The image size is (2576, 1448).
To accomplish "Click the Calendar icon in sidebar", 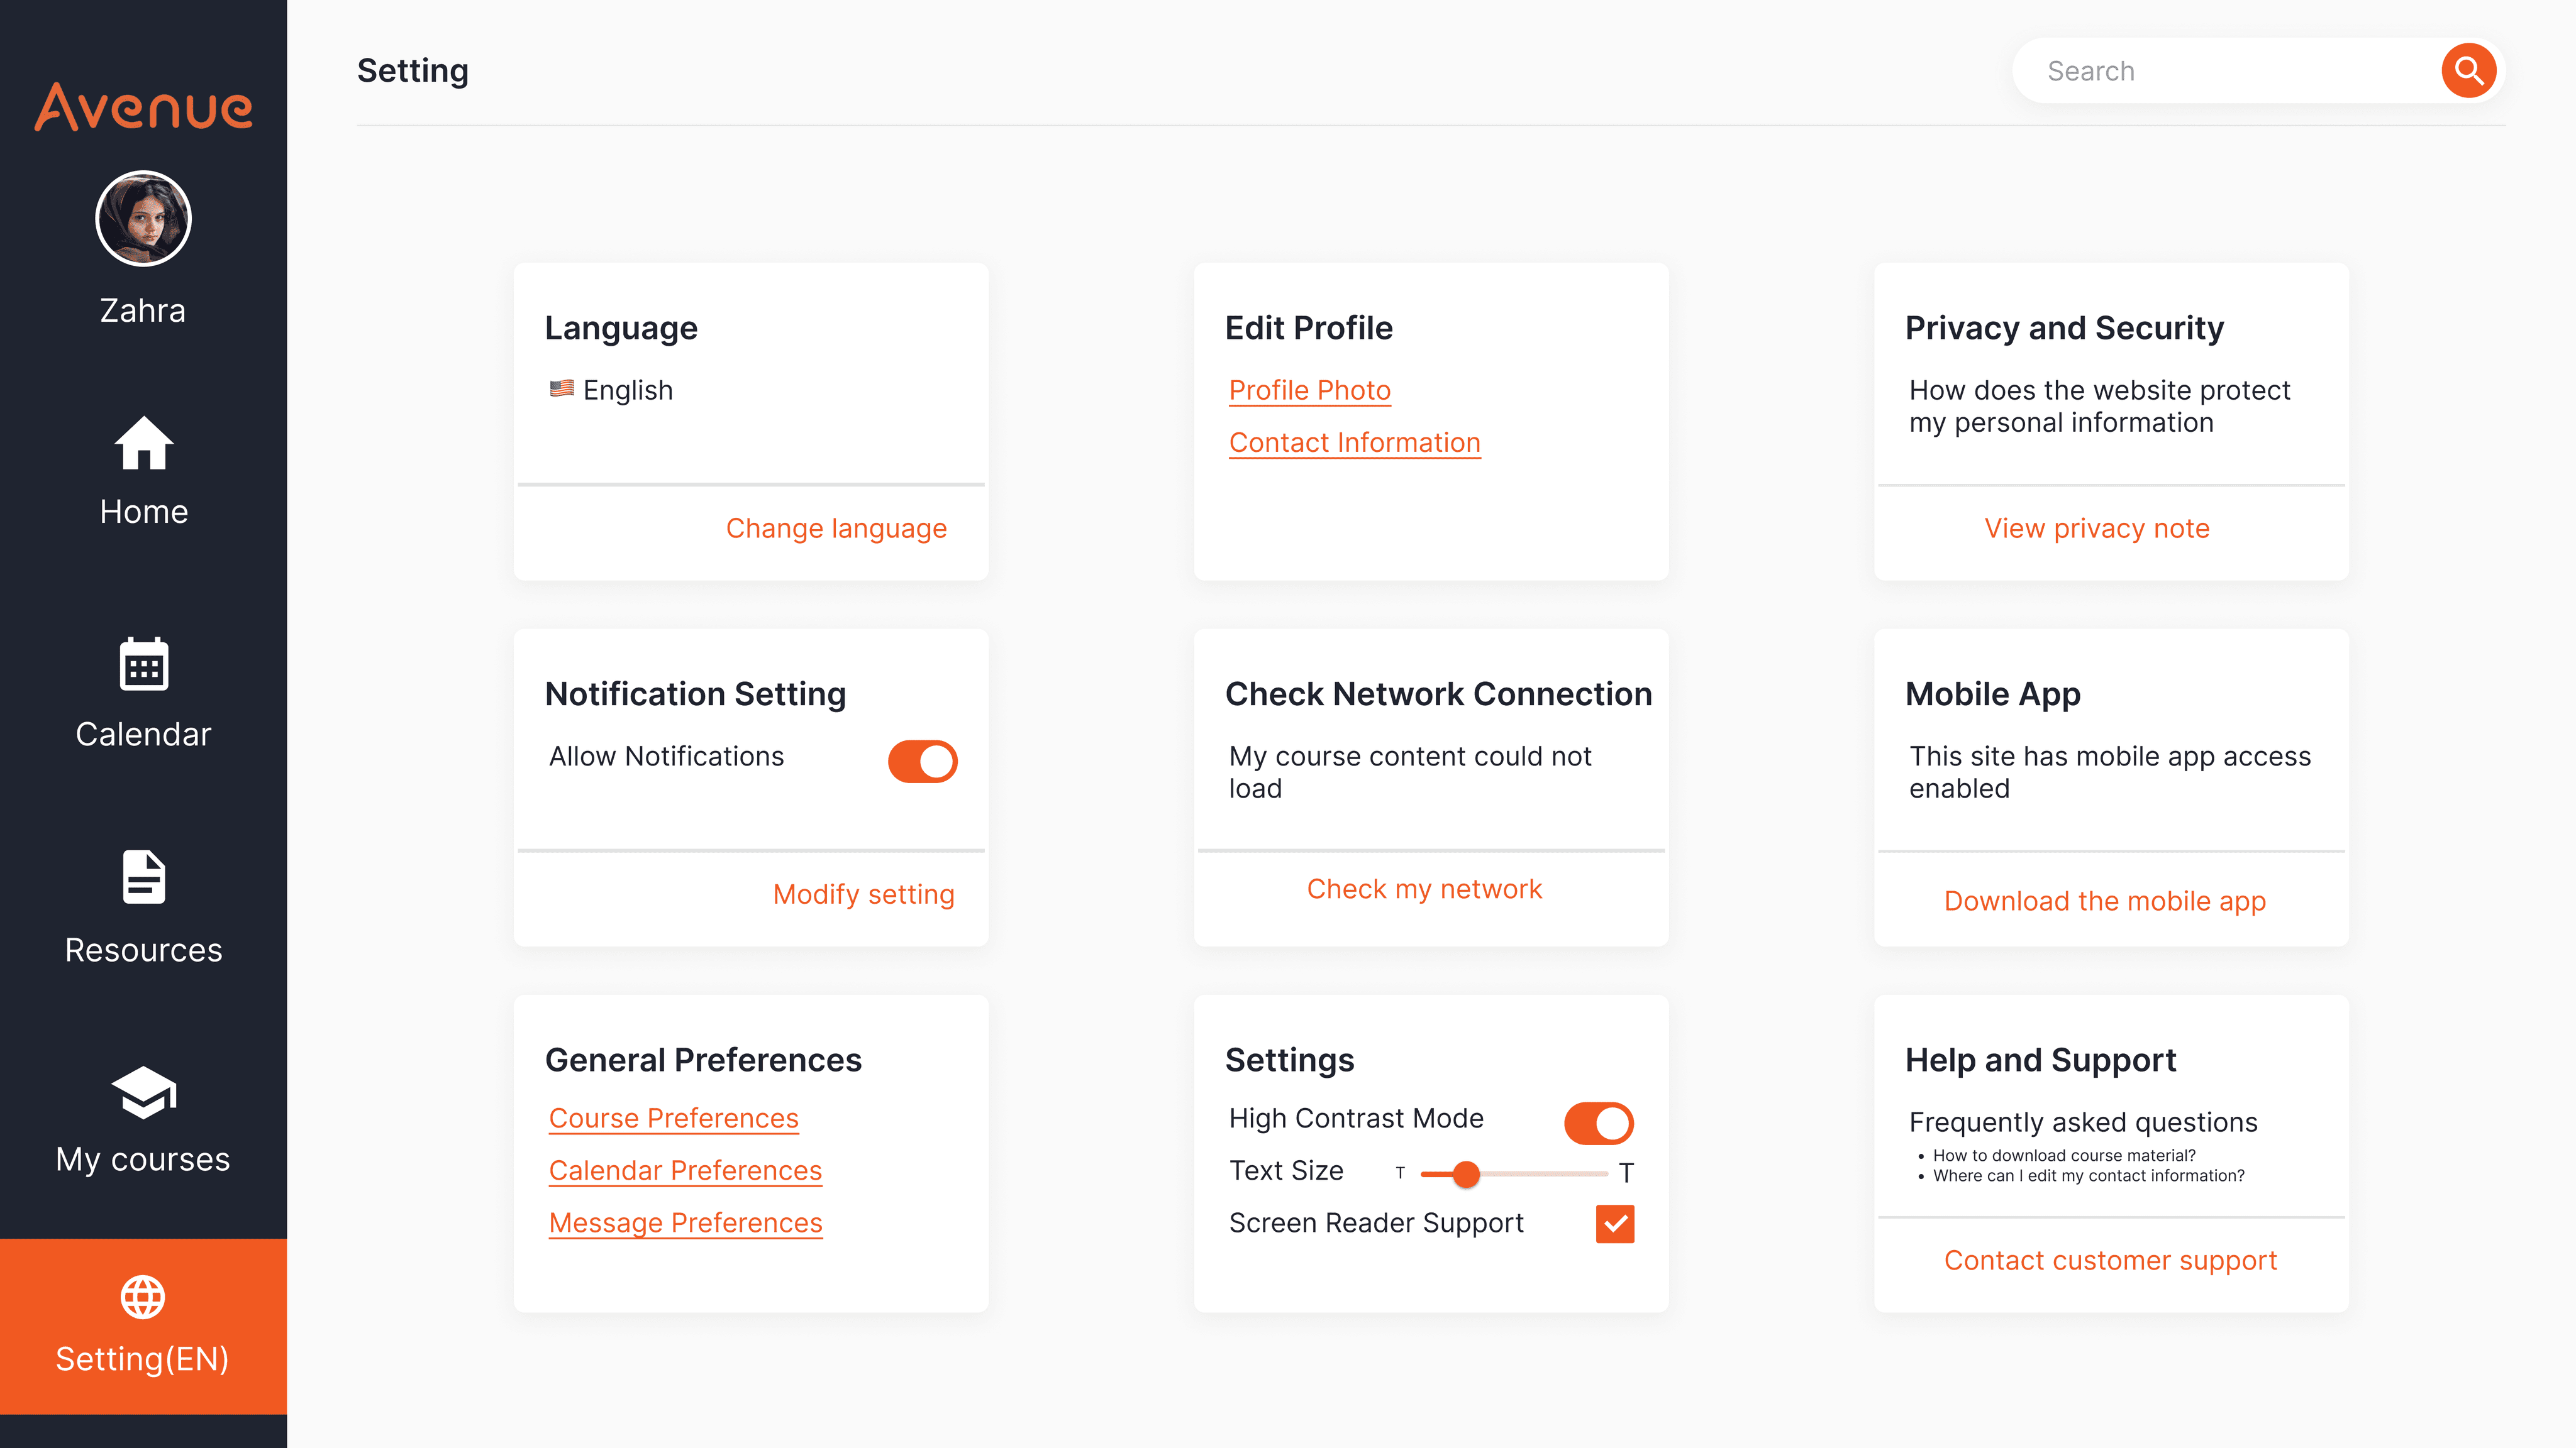I will pos(143,664).
